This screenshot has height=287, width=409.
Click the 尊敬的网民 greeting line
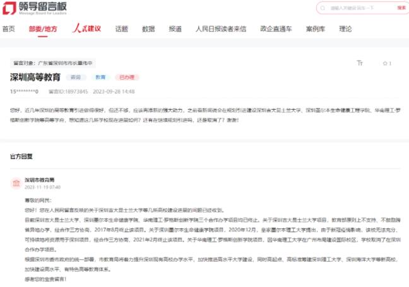38,200
